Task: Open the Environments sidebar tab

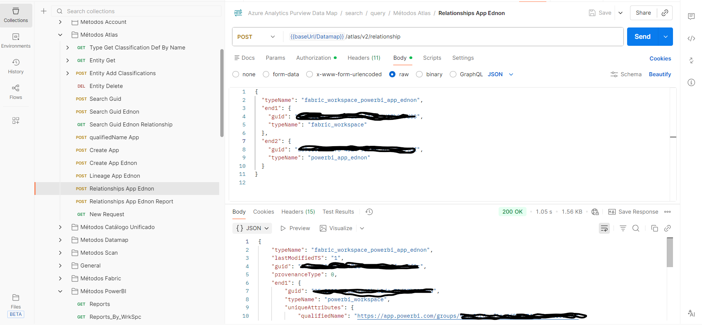Action: [x=16, y=41]
